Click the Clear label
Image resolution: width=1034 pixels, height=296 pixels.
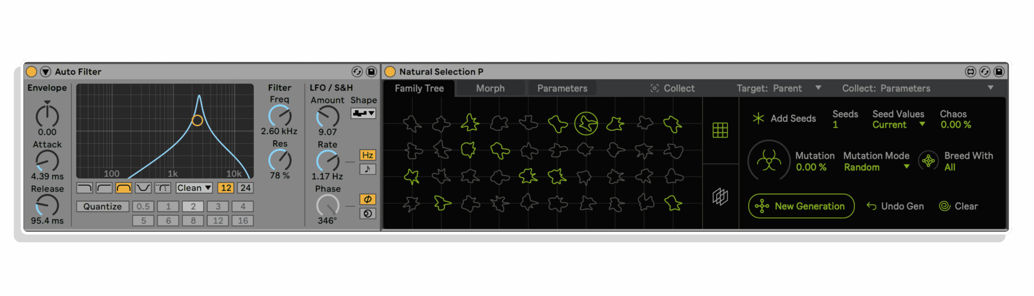tap(966, 206)
